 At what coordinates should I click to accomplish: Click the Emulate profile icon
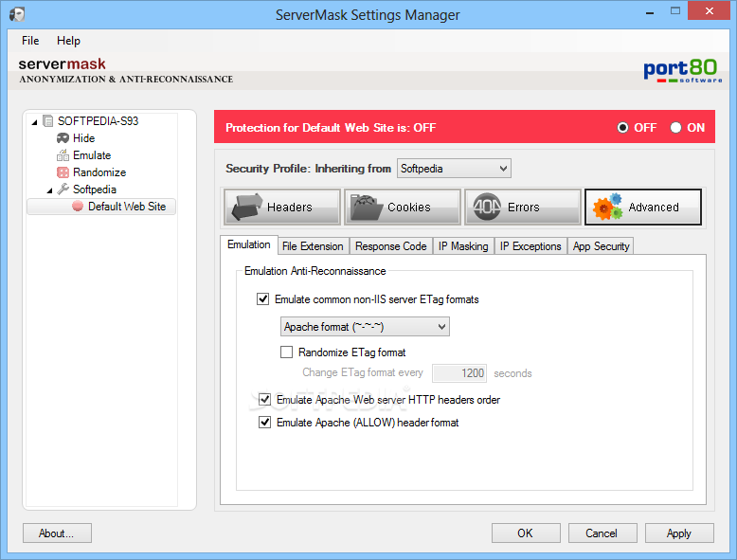click(63, 155)
